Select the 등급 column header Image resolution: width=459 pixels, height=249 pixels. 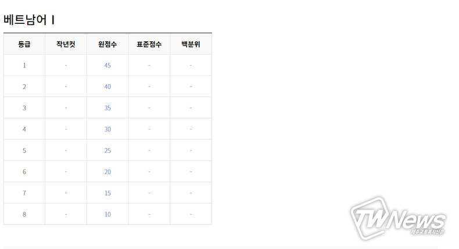pyautogui.click(x=24, y=44)
